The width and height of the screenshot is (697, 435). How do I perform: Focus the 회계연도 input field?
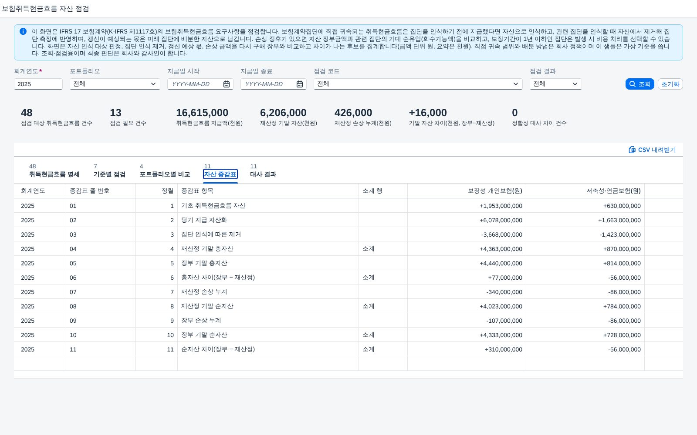pos(38,84)
